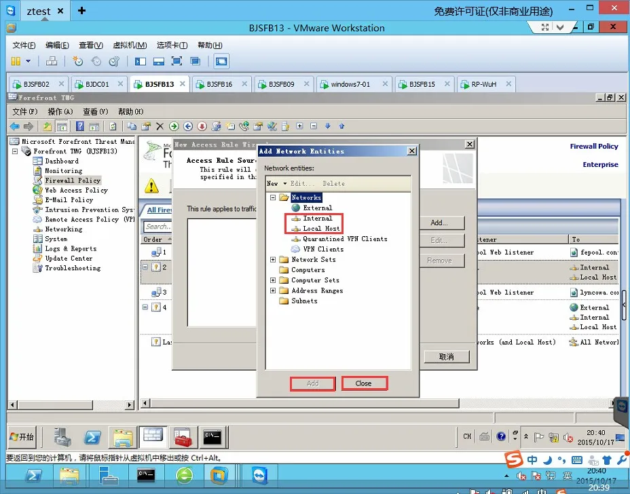
Task: Click the MMC Forward arrow icon
Action: [x=28, y=126]
